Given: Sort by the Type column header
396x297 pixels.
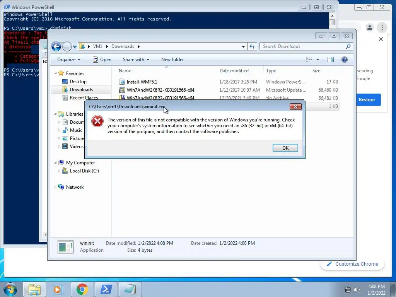Looking at the screenshot, I should pos(287,71).
